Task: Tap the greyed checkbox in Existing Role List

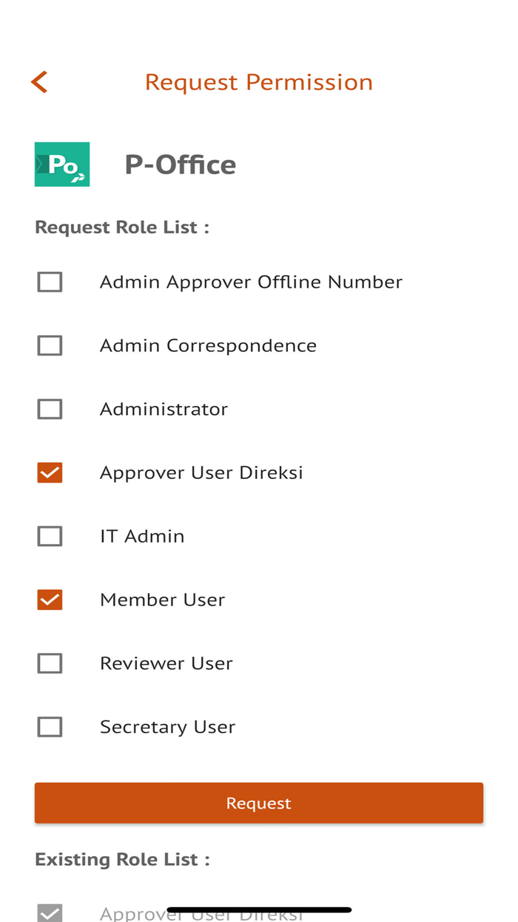Action: (x=50, y=913)
